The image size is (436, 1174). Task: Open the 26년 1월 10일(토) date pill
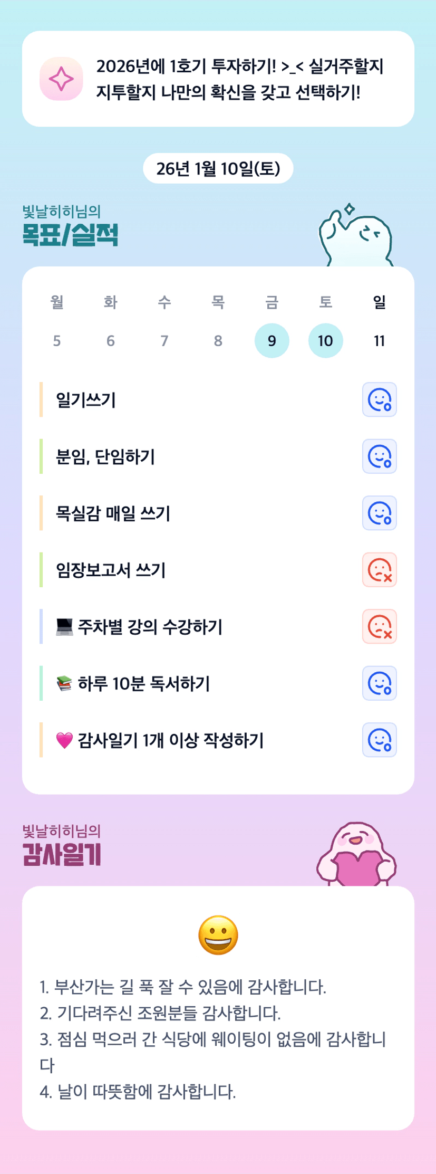[x=218, y=169]
